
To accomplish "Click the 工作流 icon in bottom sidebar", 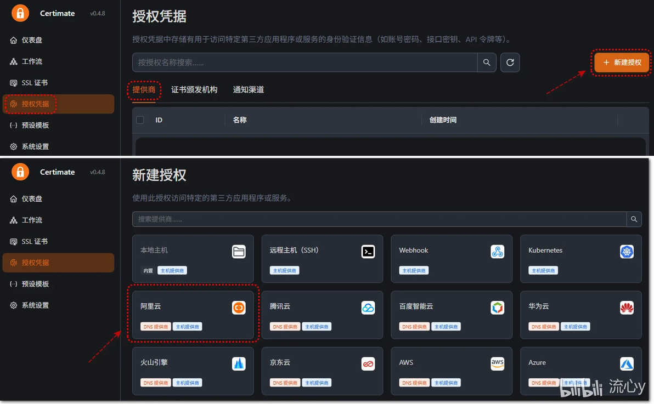I will coord(13,220).
